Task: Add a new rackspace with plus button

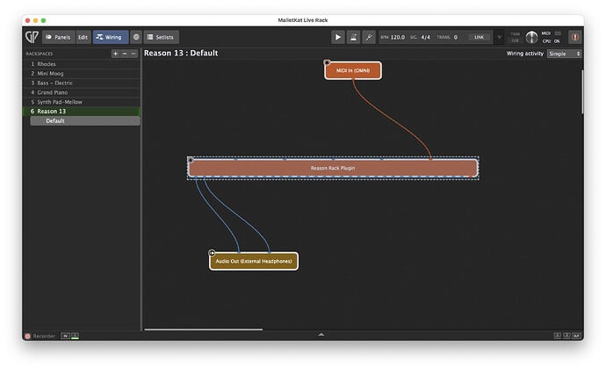Action: point(115,54)
